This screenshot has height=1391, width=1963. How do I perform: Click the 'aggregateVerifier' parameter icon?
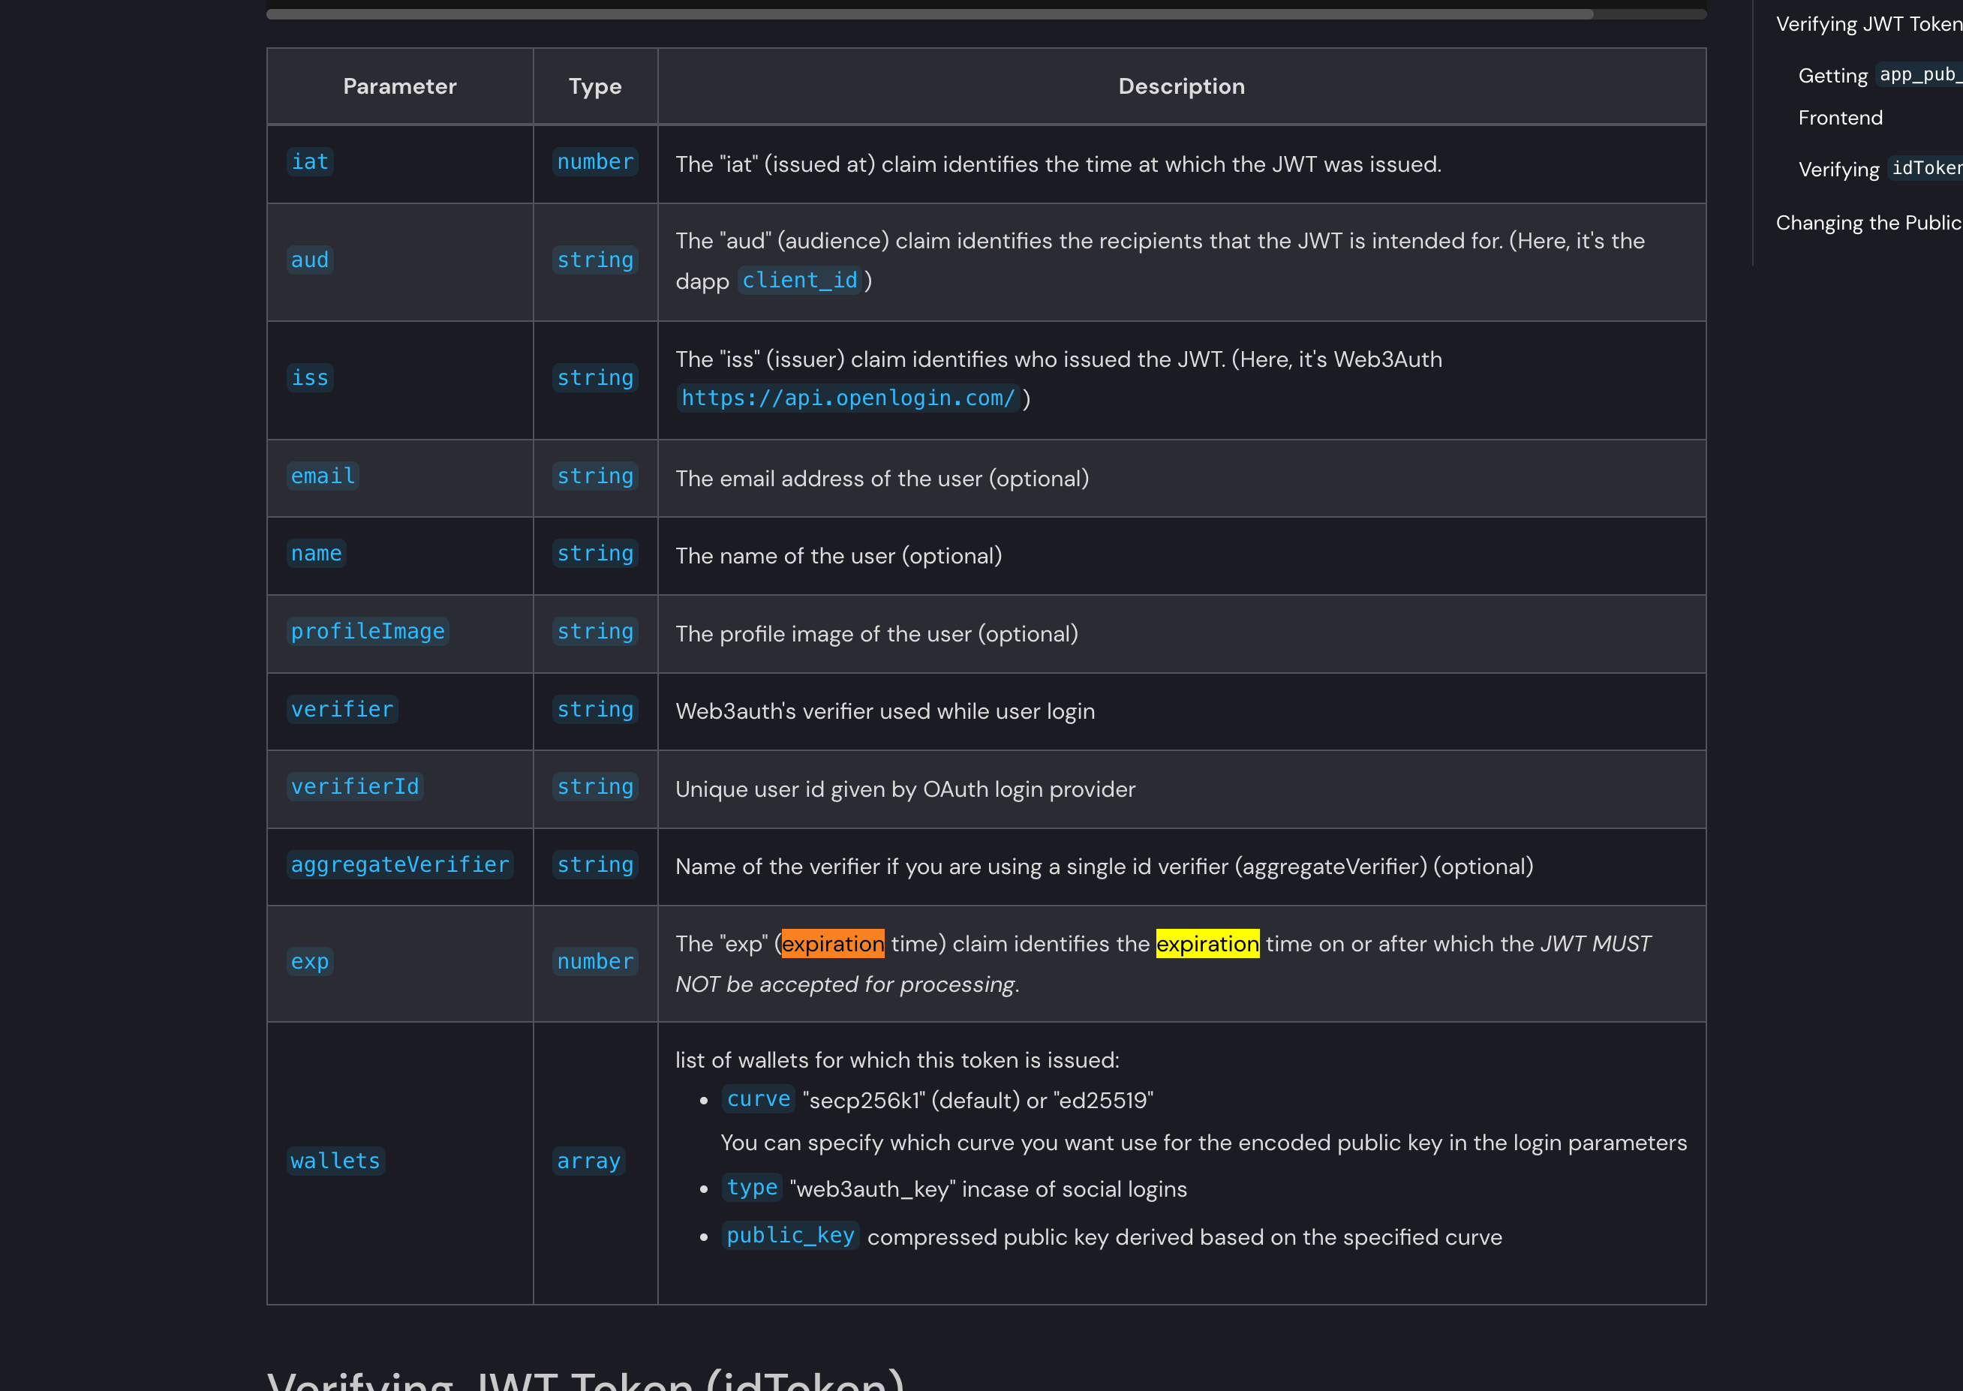(x=401, y=863)
